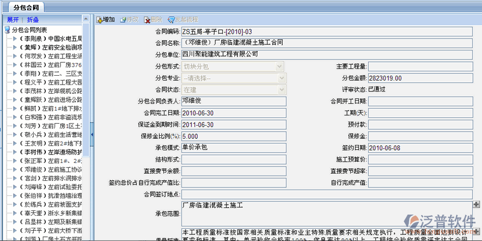Expand tree node (童辉跃)左前进场公路
The height and width of the screenshot is (241, 482).
[14, 100]
